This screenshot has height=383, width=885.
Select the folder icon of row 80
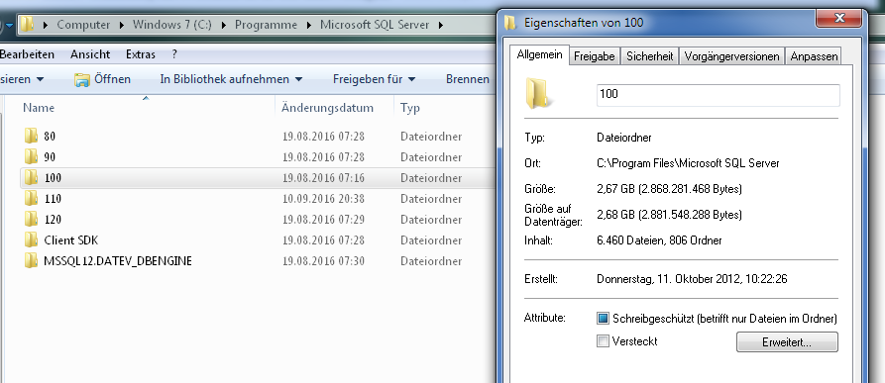pyautogui.click(x=31, y=136)
